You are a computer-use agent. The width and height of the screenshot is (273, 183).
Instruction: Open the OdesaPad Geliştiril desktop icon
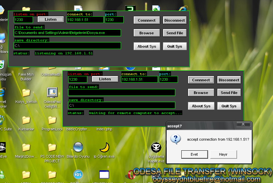52,93
